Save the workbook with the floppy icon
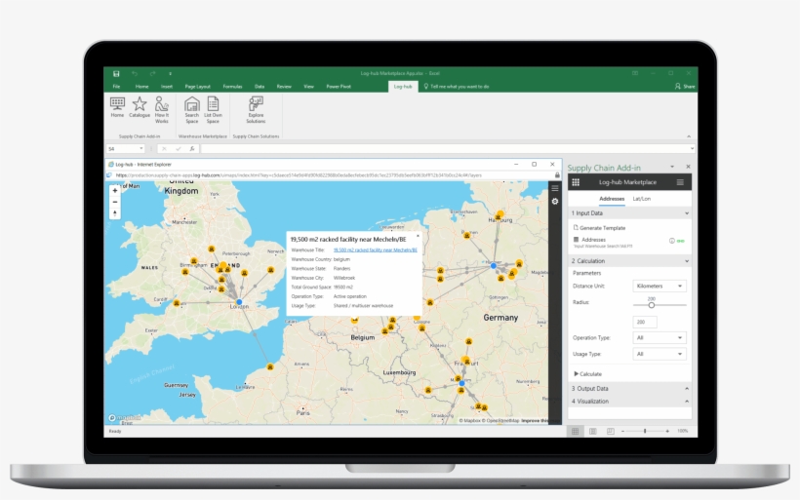Screen dimensions: 800x500 pyautogui.click(x=116, y=73)
